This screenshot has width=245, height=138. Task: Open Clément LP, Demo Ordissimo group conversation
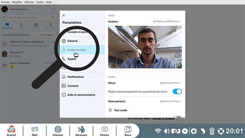[29, 44]
